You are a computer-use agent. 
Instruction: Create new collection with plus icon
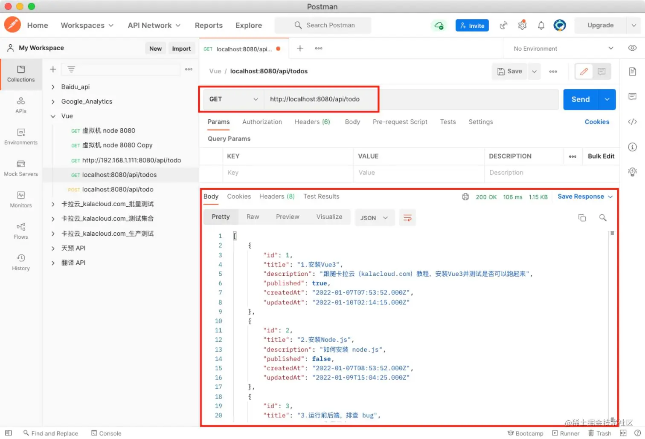click(53, 69)
